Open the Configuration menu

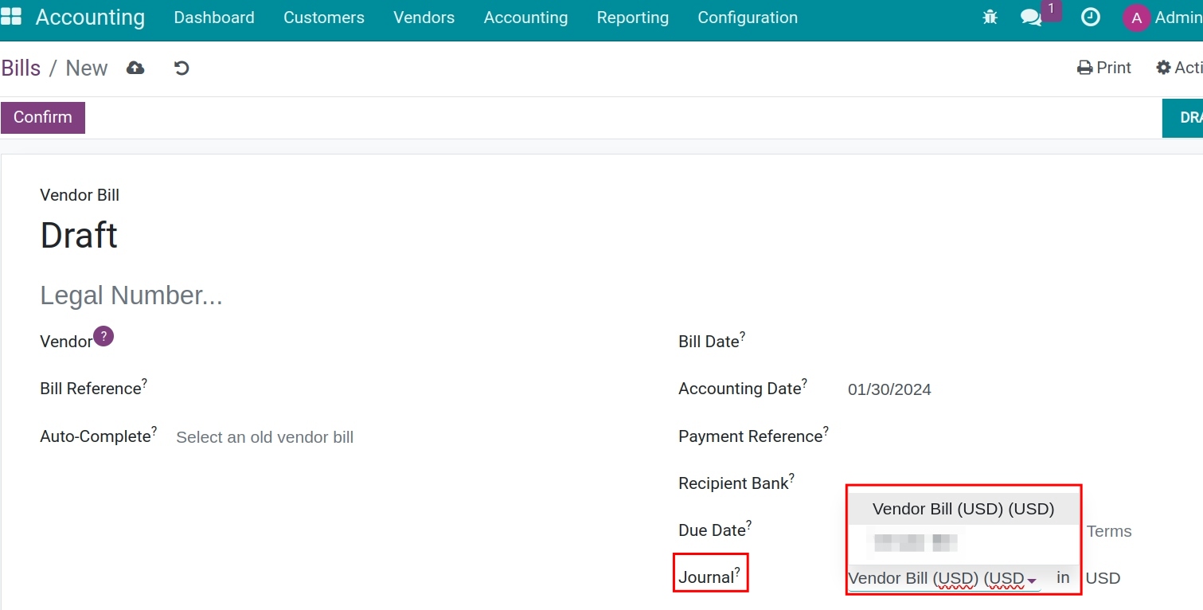(x=747, y=17)
